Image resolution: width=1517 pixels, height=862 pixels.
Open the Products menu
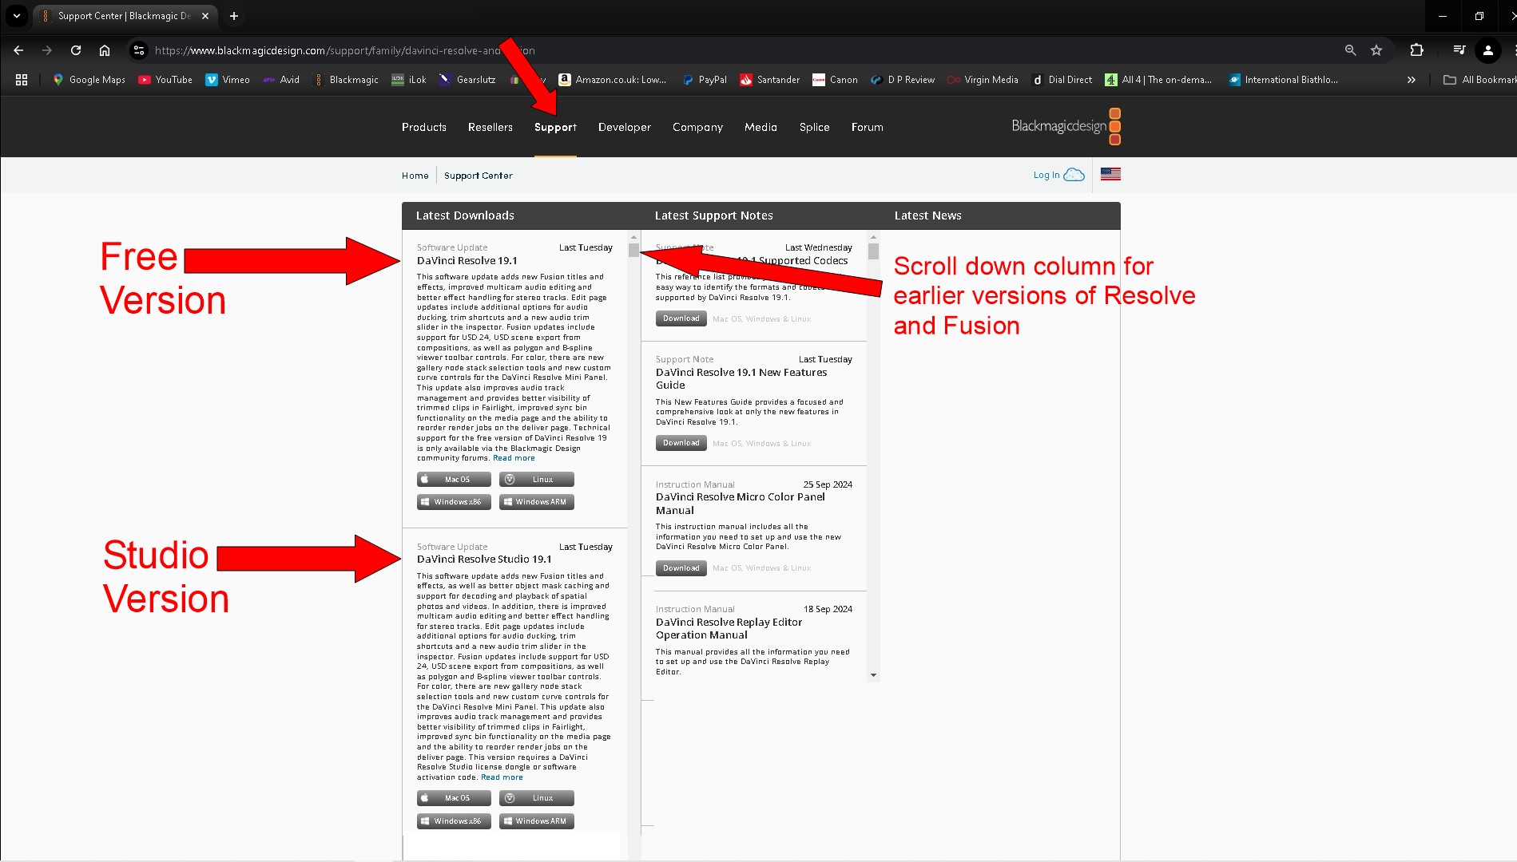(424, 127)
